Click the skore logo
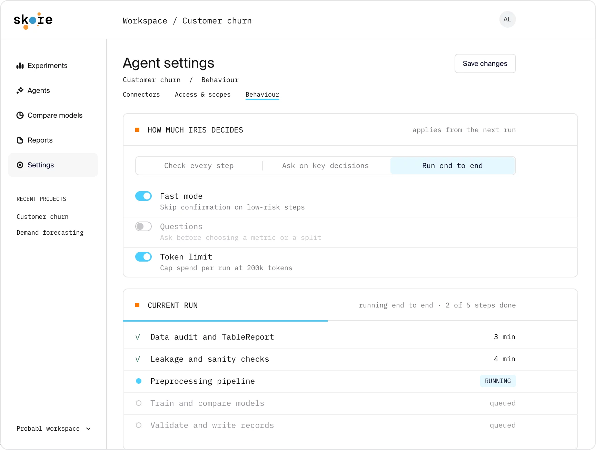This screenshot has height=450, width=596. 33,20
